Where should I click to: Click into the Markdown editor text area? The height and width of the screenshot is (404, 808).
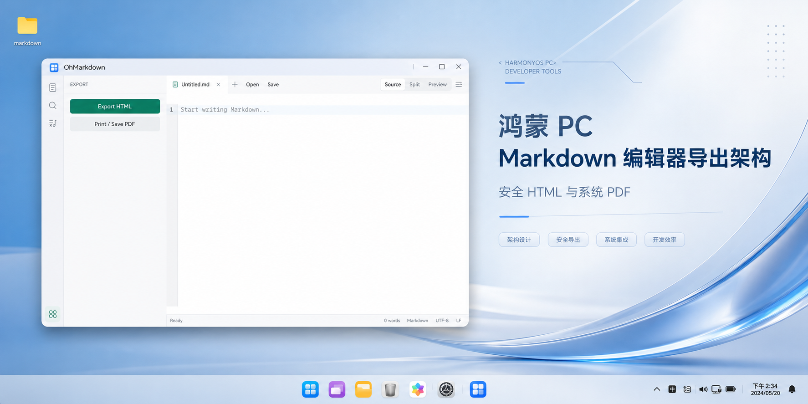(323, 205)
